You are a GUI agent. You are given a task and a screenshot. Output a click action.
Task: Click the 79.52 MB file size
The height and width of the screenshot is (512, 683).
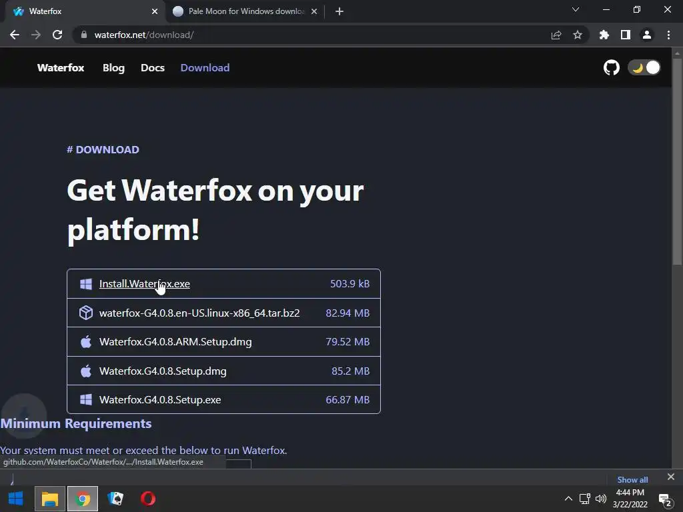coord(348,342)
